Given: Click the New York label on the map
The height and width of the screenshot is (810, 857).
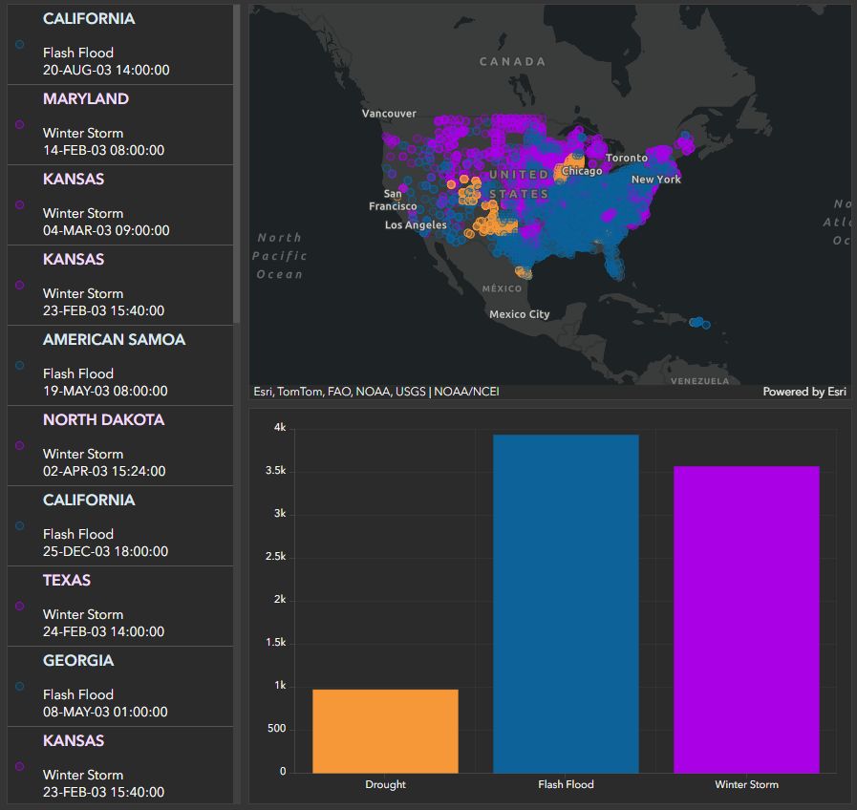Looking at the screenshot, I should tap(655, 180).
